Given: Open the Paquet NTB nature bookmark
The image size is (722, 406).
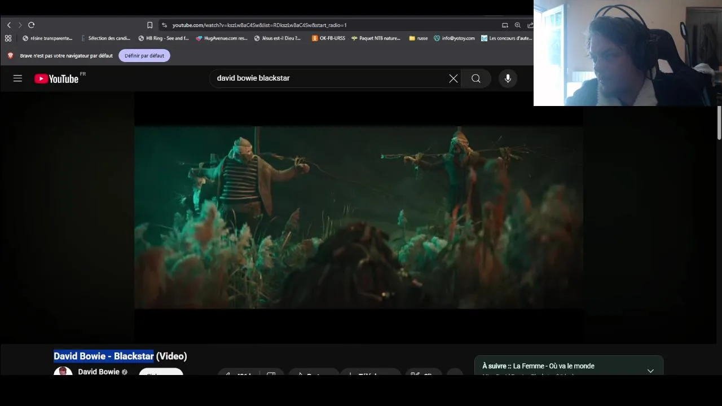Looking at the screenshot, I should click(x=376, y=38).
